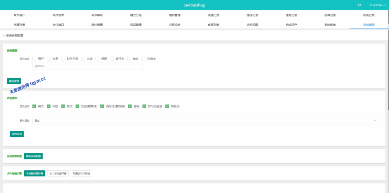
Task: Select 七牛云对象存储 storage engine
Action: click(58, 174)
